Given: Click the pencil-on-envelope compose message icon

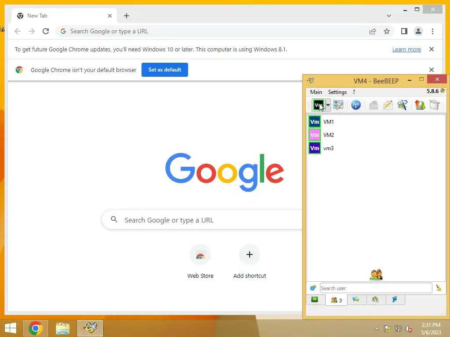Looking at the screenshot, I should tap(388, 105).
